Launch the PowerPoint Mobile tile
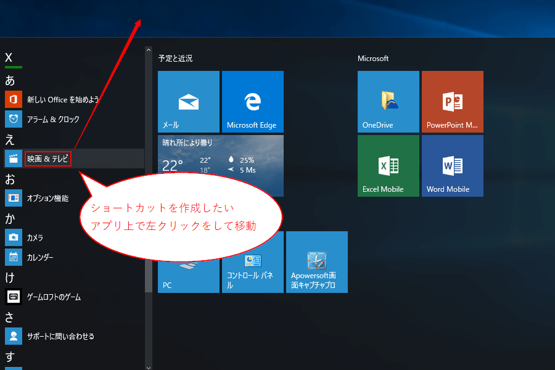The width and height of the screenshot is (555, 370). point(453,102)
